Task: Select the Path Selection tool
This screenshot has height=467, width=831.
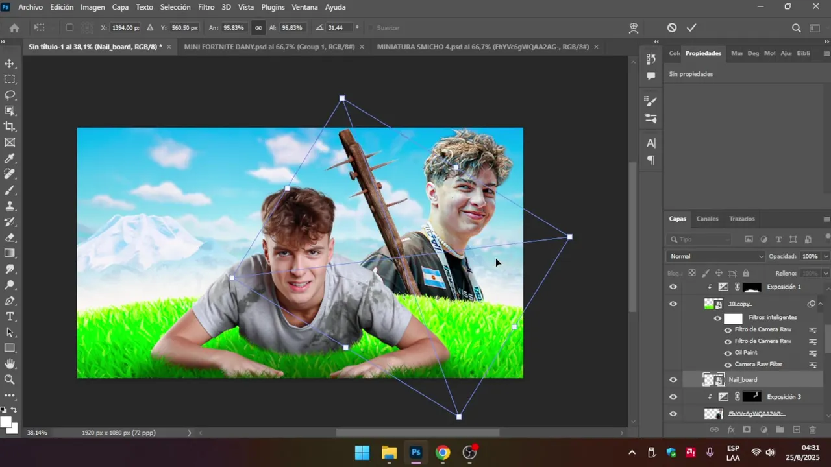Action: coord(10,332)
